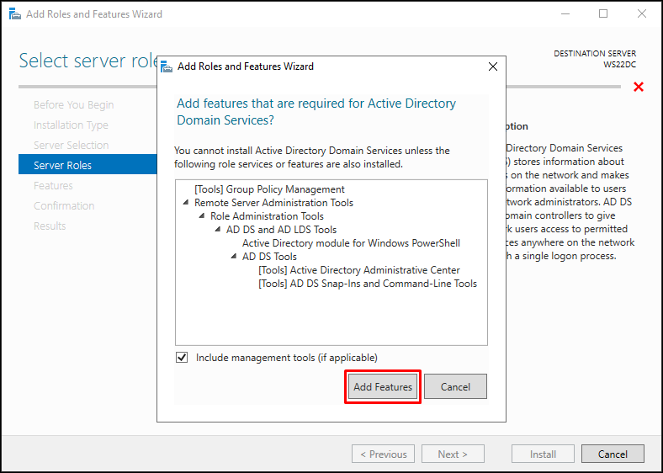This screenshot has height=473, width=663.
Task: Click the AD DS Tools label
Action: [x=269, y=257]
